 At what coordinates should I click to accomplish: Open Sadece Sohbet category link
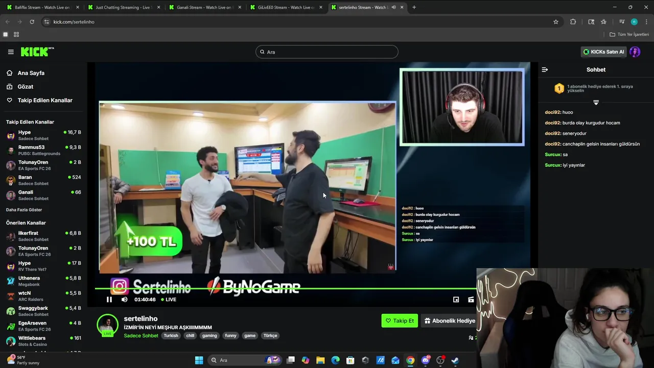click(x=141, y=336)
